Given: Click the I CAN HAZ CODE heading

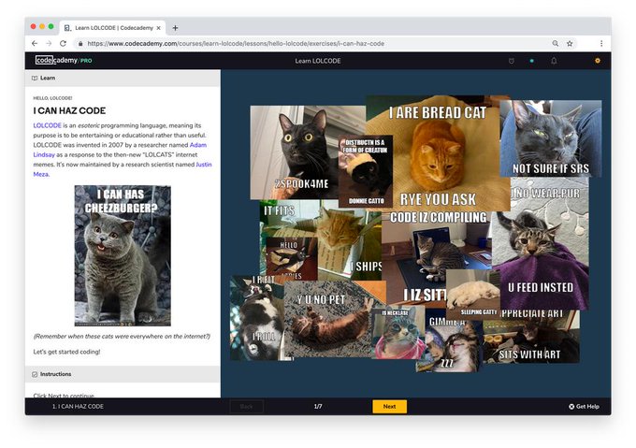Looking at the screenshot, I should point(69,110).
